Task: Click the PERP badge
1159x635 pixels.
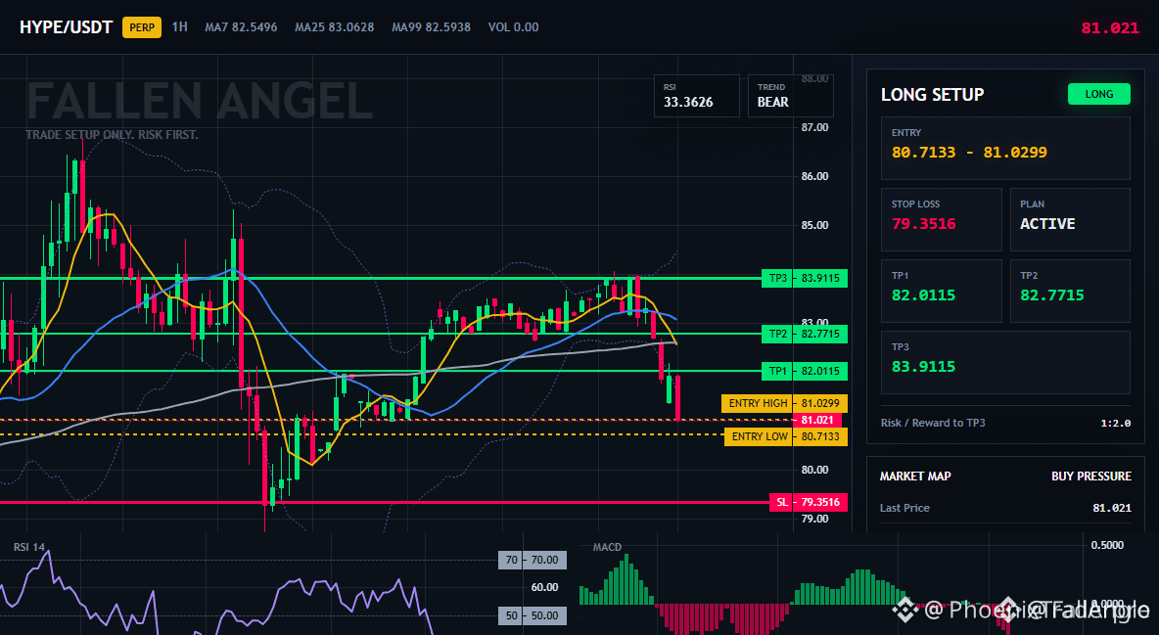Action: coord(142,27)
